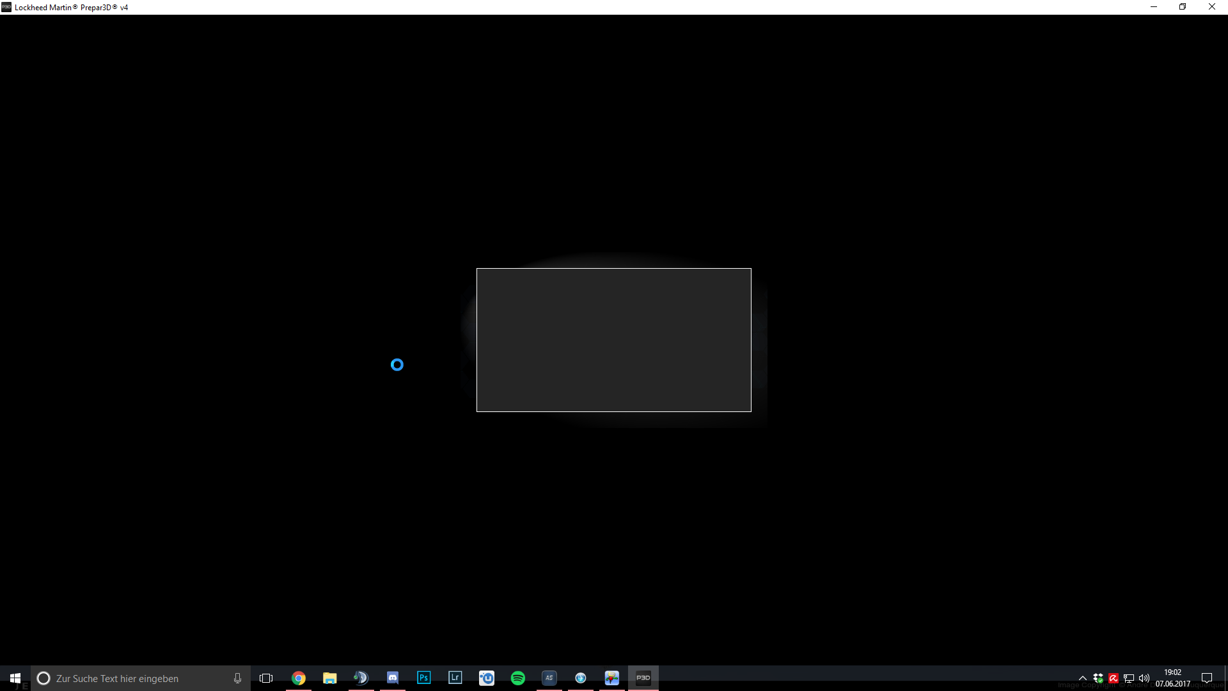The height and width of the screenshot is (691, 1228).
Task: Click the Prepar3D (P3D) taskbar button
Action: (643, 678)
